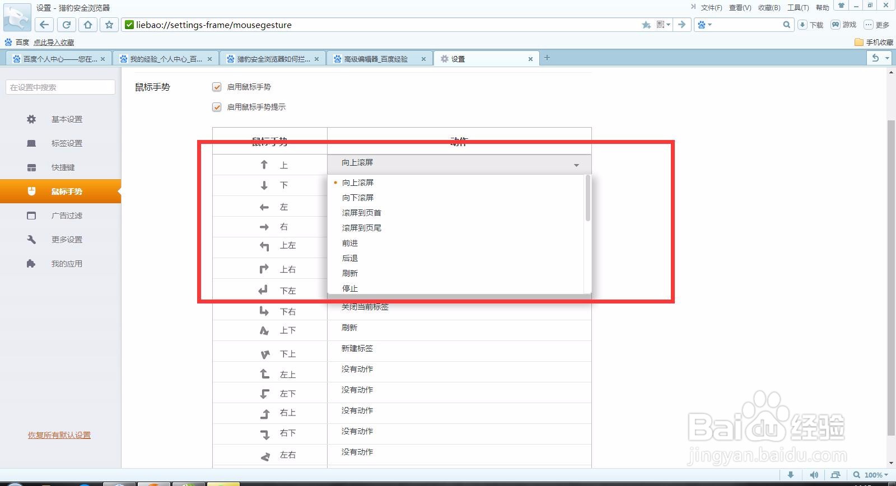
Task: Toggle the status bar speaker icon
Action: click(x=814, y=475)
